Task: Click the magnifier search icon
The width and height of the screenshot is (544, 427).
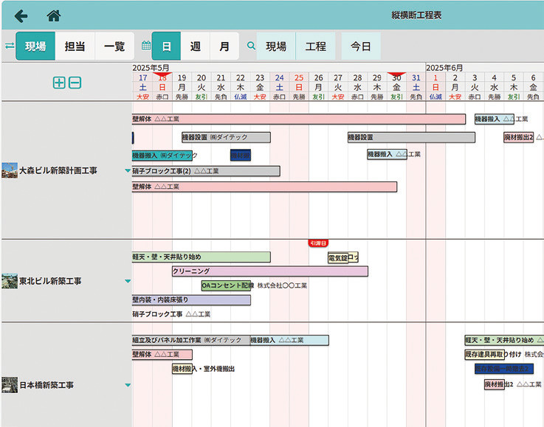Action: point(251,46)
